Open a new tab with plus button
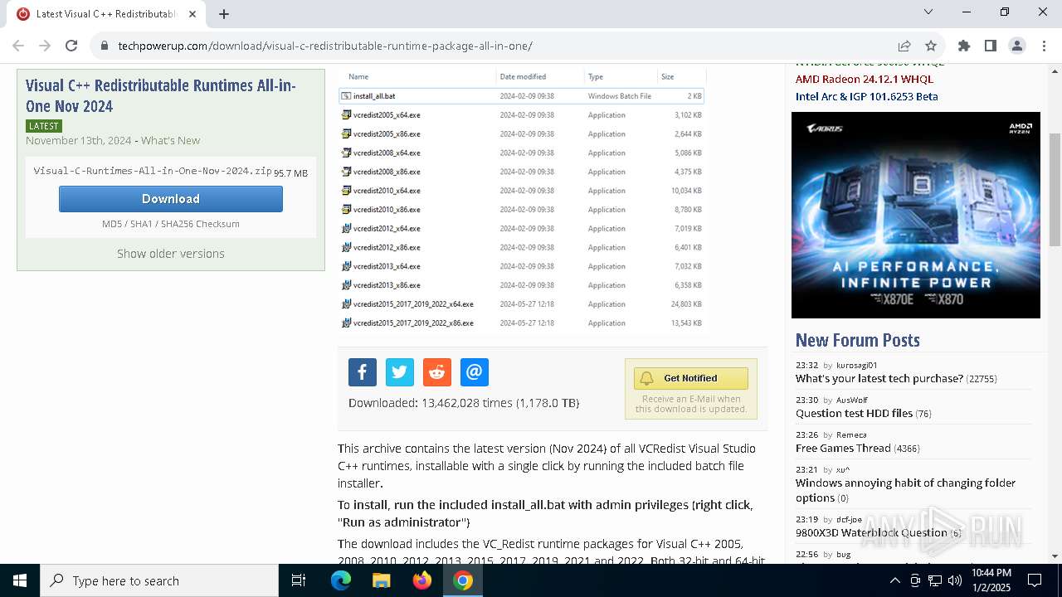 tap(224, 14)
